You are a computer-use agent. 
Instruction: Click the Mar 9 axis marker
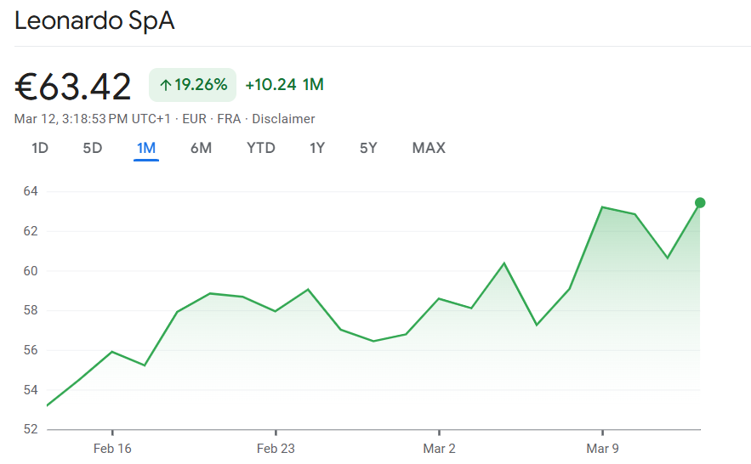tap(602, 448)
